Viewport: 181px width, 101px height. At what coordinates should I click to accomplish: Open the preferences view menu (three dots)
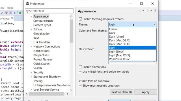(155, 11)
